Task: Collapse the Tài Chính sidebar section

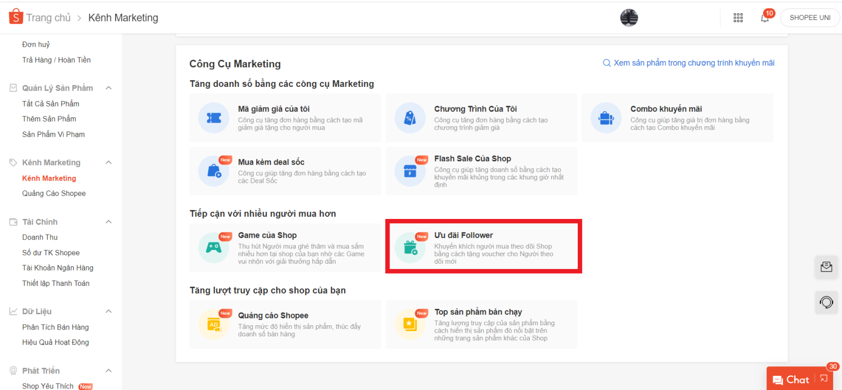Action: pos(109,222)
